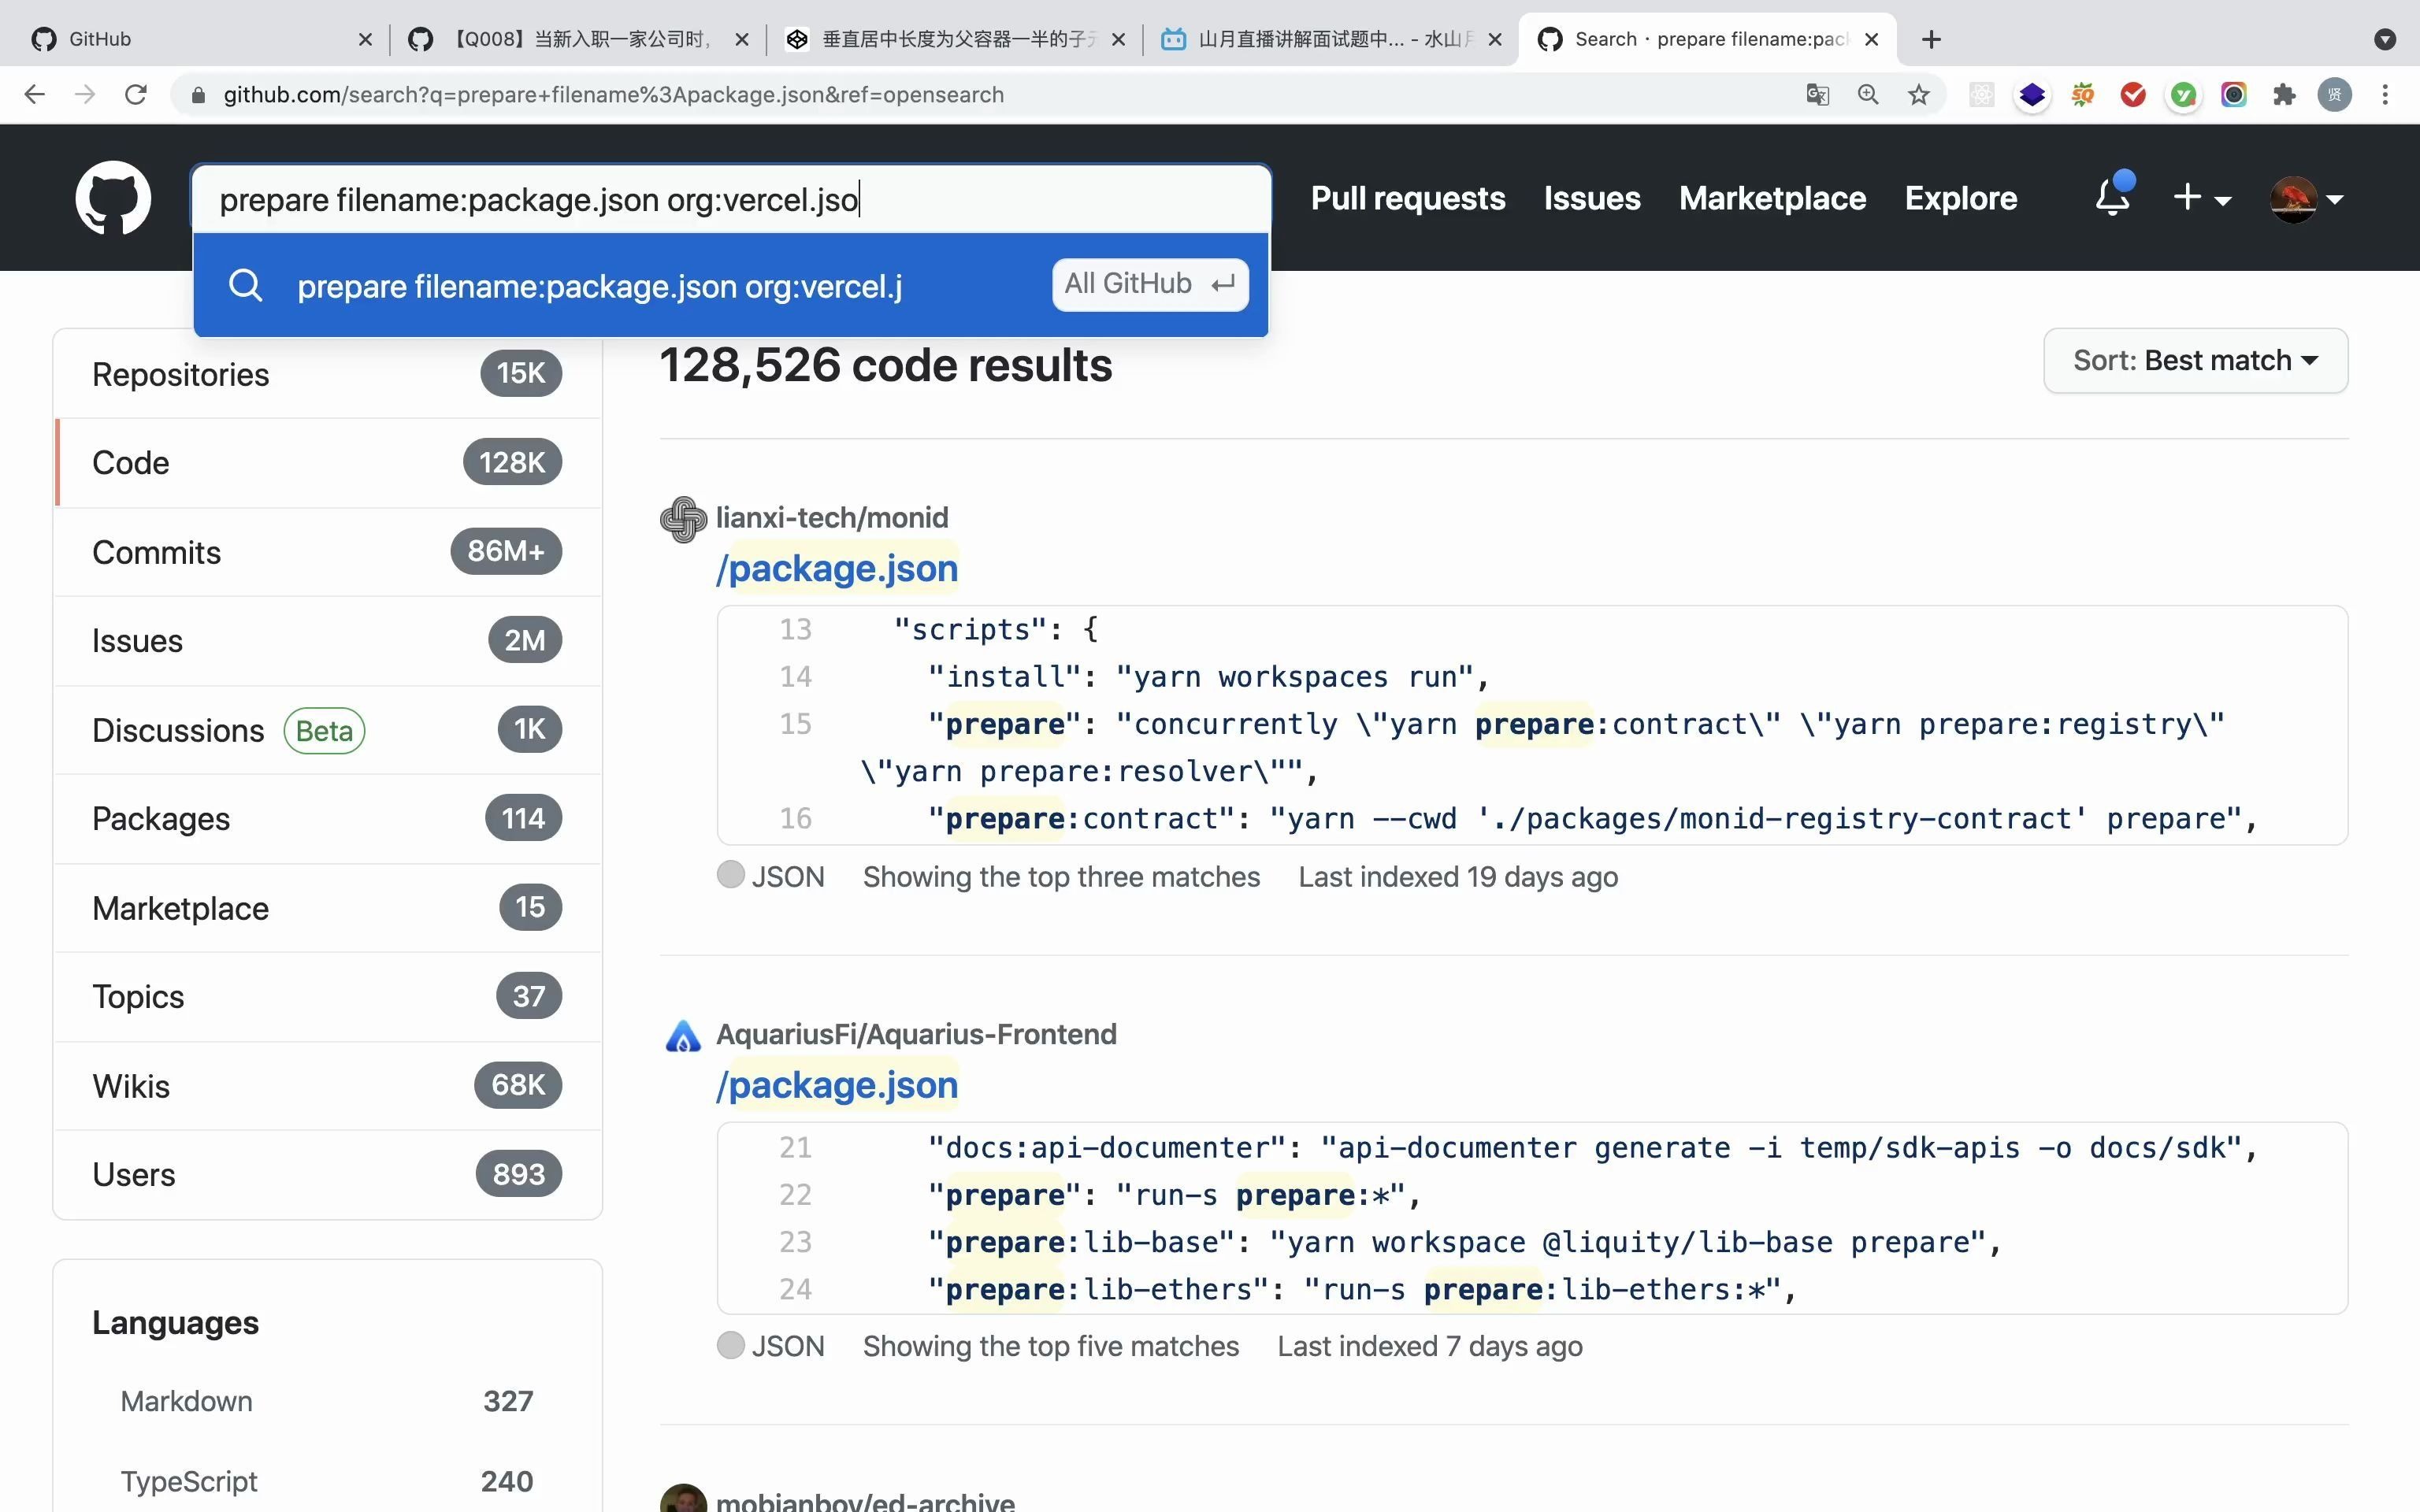Open lianxi-tech/monid's /package.json file
2420x1512 pixels.
tap(837, 568)
